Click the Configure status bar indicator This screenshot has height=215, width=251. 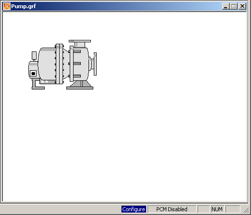point(134,209)
